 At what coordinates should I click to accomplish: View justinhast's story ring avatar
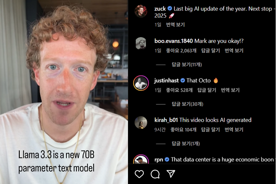click(141, 83)
